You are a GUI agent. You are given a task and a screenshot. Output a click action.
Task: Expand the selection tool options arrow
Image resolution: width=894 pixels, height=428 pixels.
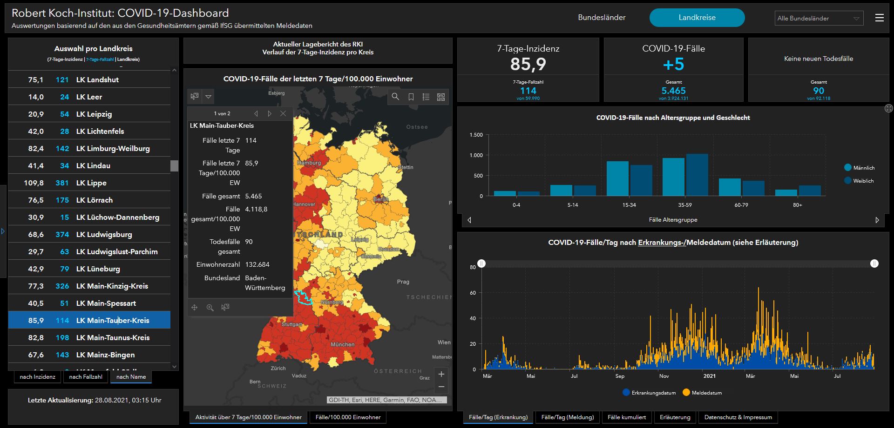208,97
